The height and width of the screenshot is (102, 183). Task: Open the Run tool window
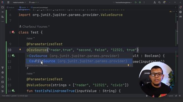coord(3,77)
